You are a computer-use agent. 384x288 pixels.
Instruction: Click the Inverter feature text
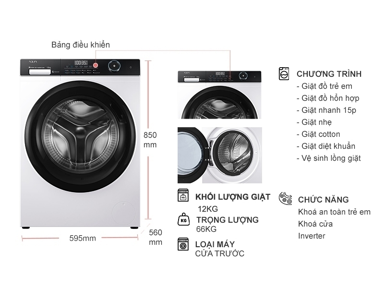[312, 236]
